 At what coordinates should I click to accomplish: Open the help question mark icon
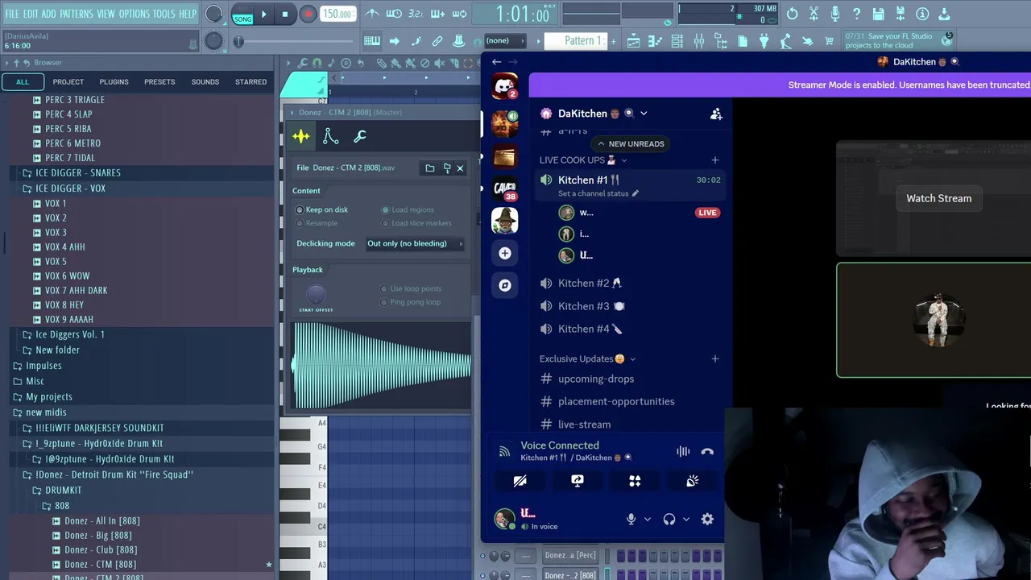click(x=857, y=14)
